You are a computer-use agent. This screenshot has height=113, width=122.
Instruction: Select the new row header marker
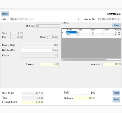[x=64, y=37]
